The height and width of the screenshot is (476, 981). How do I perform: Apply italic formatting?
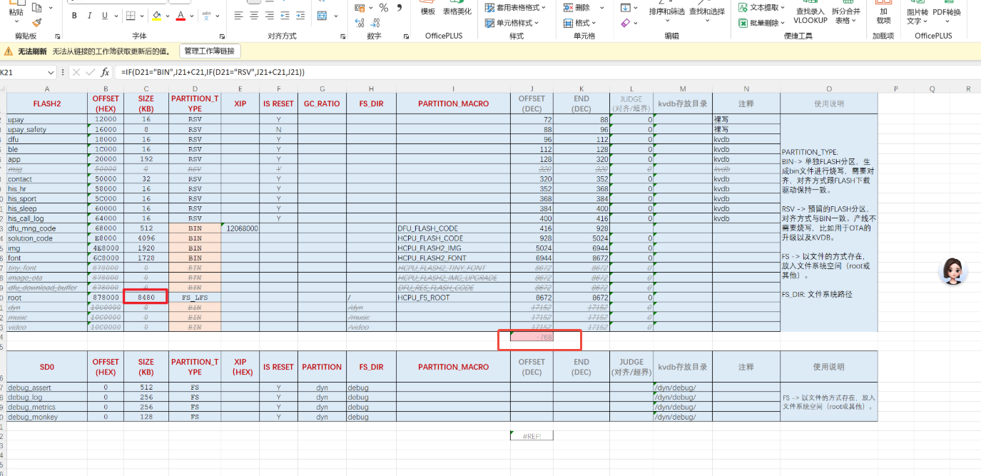(90, 16)
